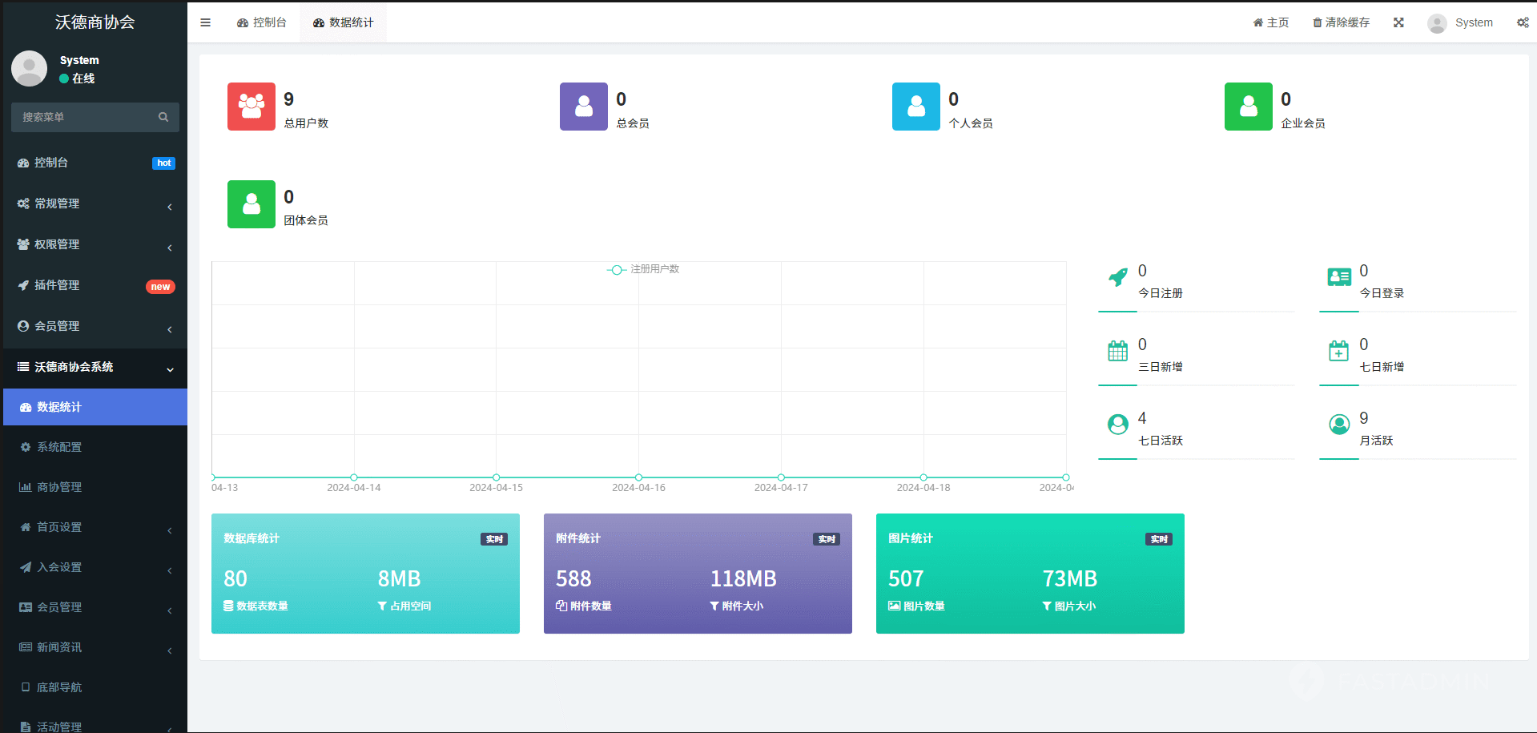Toggle the 注册用户数 chart legend

tap(643, 269)
